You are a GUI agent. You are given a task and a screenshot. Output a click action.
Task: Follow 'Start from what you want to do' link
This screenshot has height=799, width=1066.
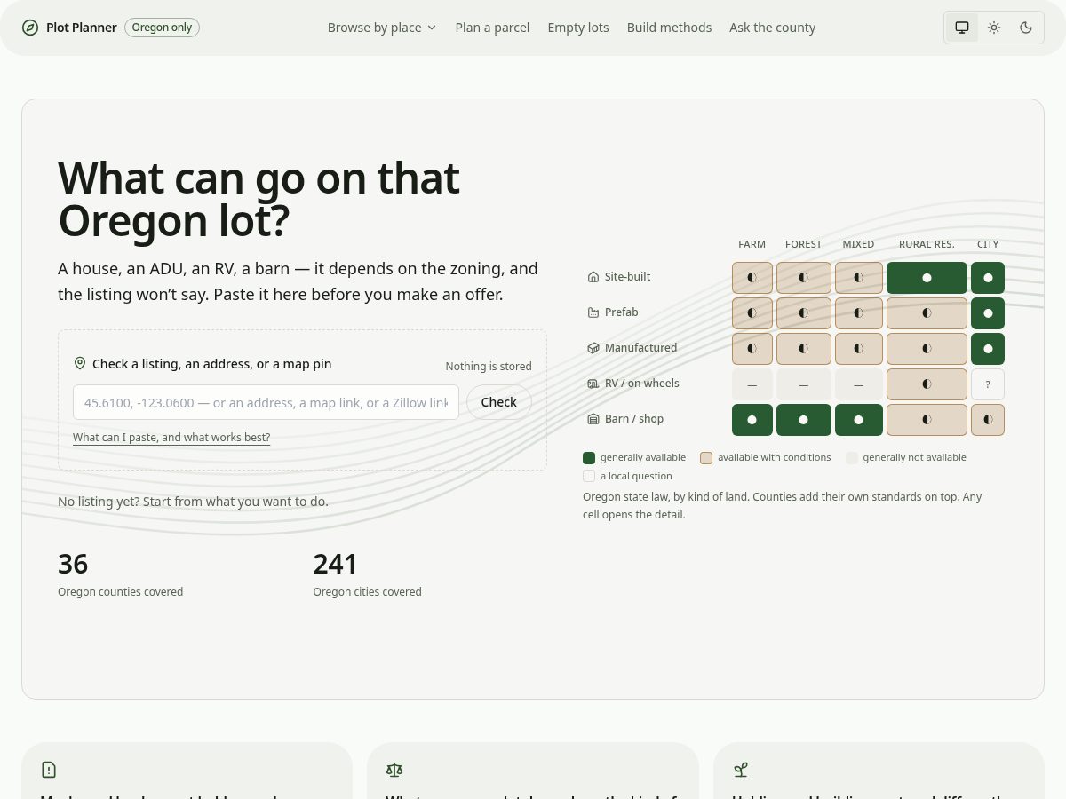pos(235,502)
